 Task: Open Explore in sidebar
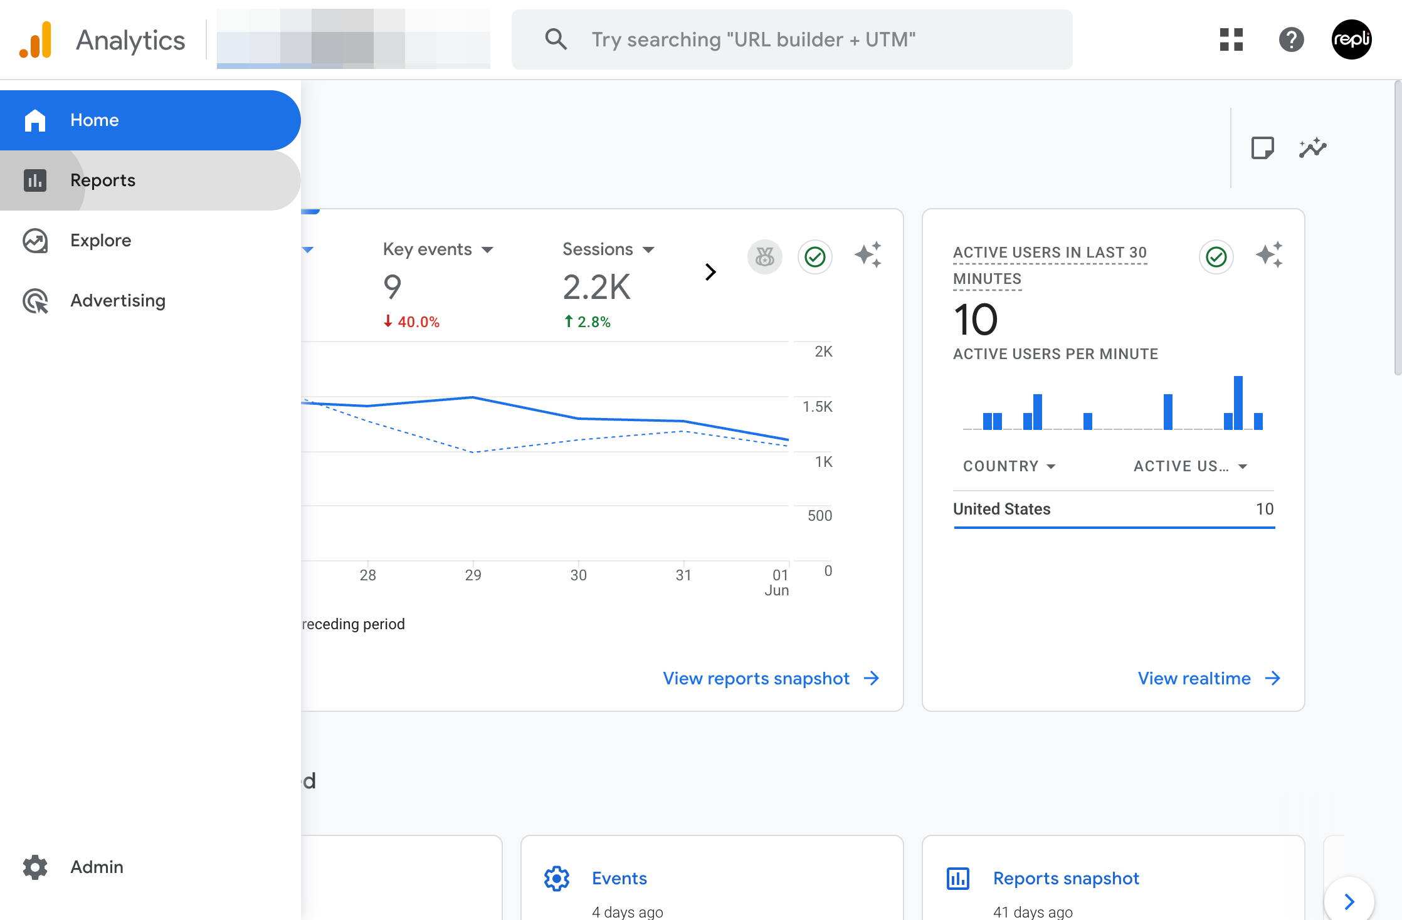point(150,241)
